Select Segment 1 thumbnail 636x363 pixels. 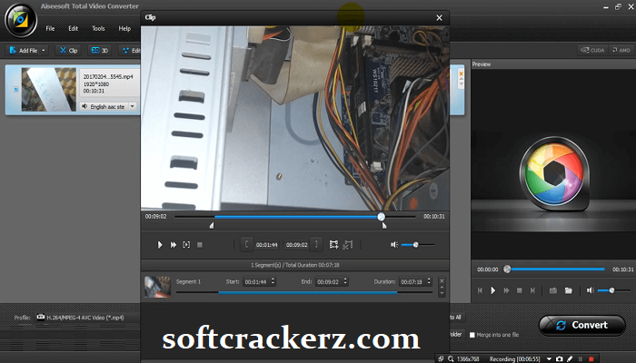[157, 287]
